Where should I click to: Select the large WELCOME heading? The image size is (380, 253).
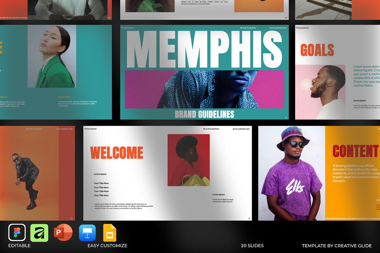point(117,153)
